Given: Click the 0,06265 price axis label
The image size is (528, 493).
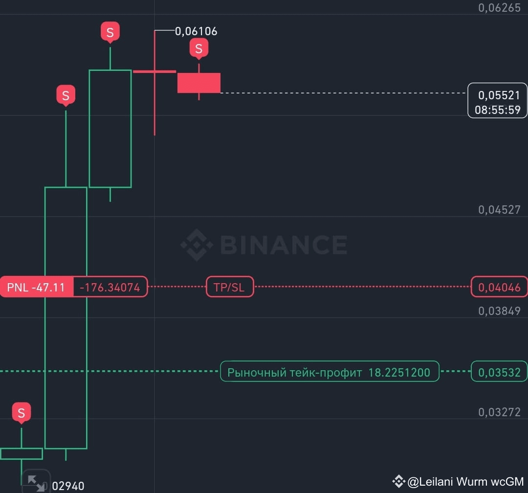Looking at the screenshot, I should click(499, 8).
